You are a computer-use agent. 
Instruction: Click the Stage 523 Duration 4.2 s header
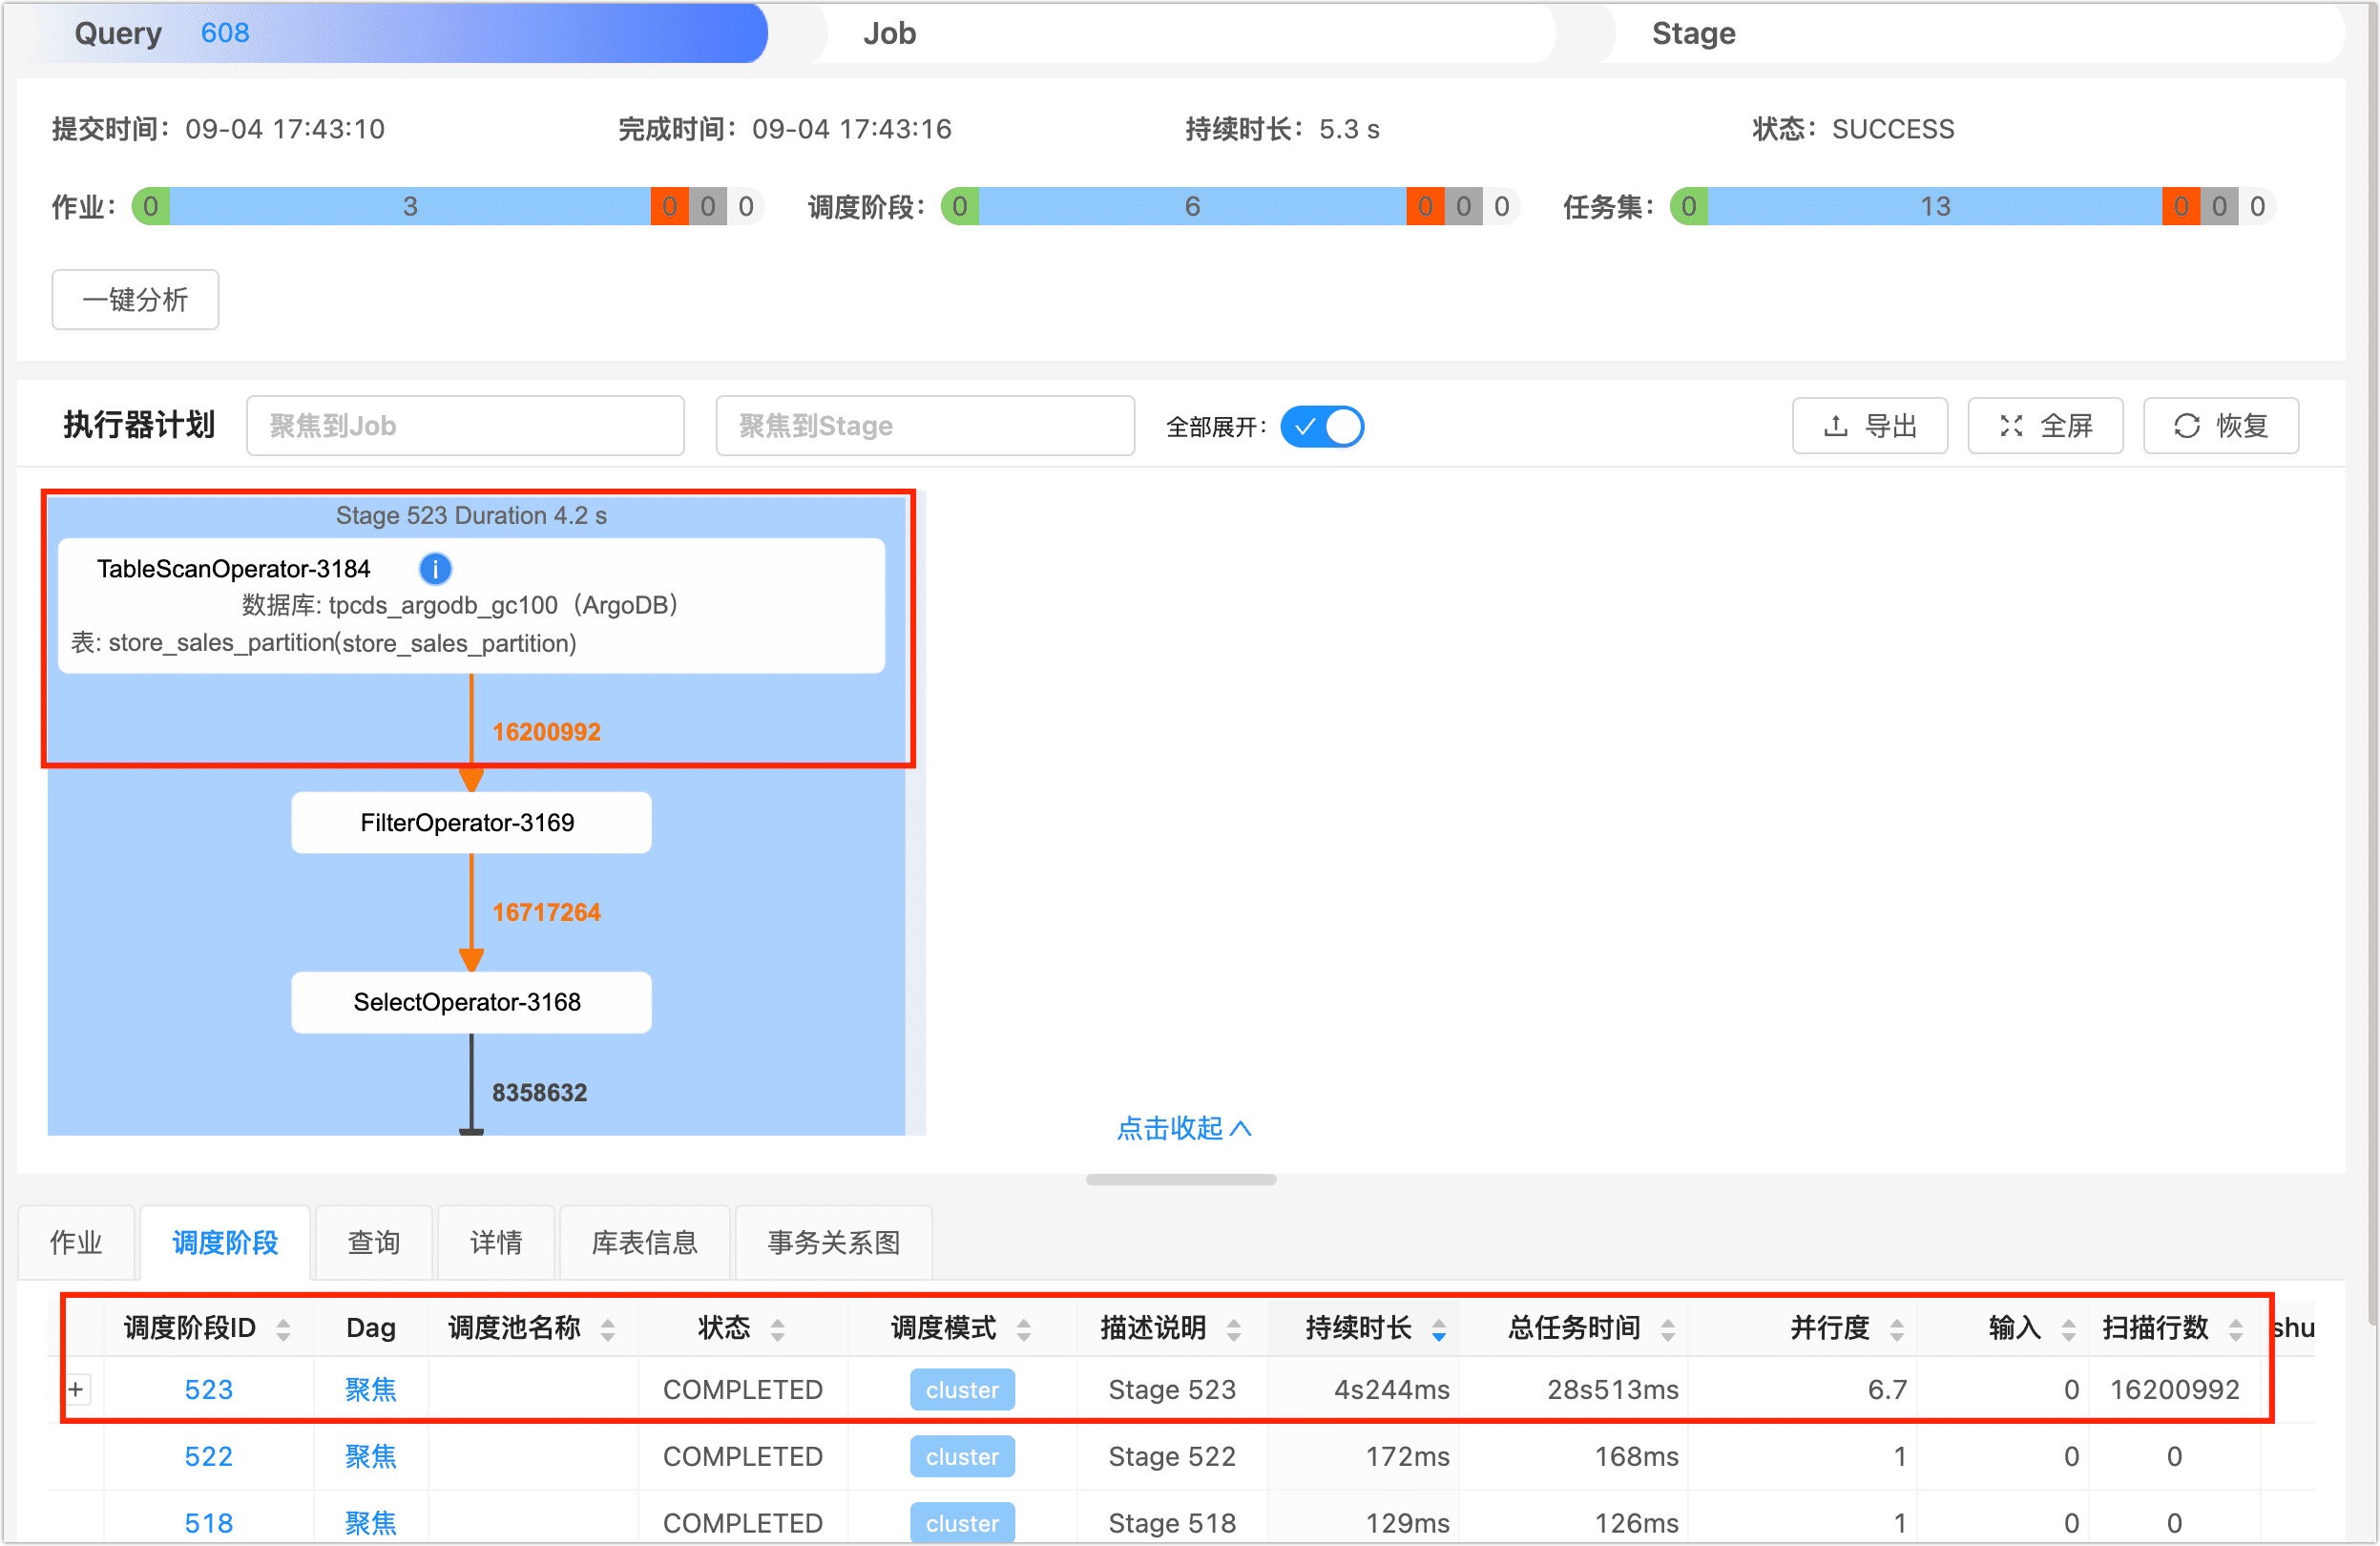pyautogui.click(x=471, y=516)
